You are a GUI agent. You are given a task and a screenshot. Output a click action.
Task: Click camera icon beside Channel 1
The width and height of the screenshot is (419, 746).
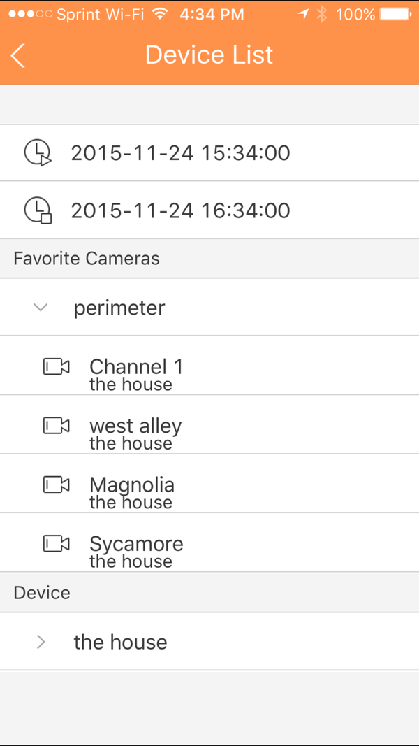click(x=57, y=366)
